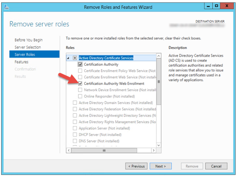
Task: Click Online Responder checkbox
Action: (x=80, y=96)
